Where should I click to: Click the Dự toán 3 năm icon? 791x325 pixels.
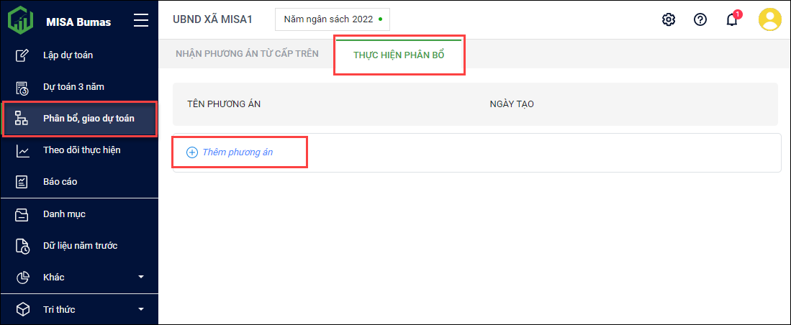click(x=23, y=87)
